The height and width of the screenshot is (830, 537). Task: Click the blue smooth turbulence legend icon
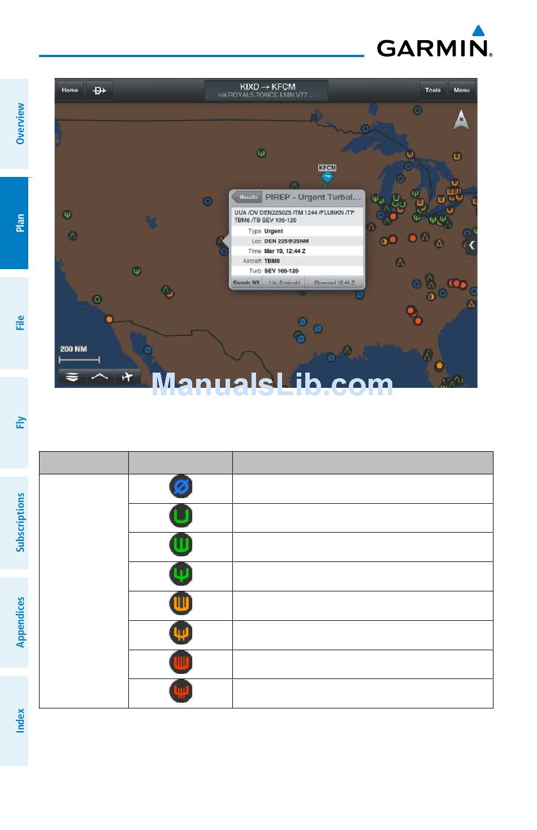pyautogui.click(x=181, y=487)
